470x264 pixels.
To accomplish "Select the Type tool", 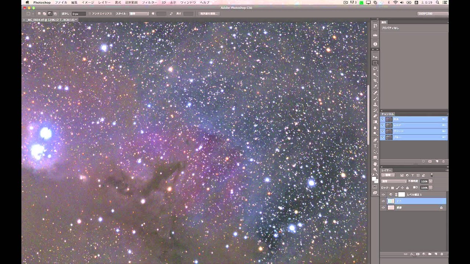I will [x=375, y=146].
